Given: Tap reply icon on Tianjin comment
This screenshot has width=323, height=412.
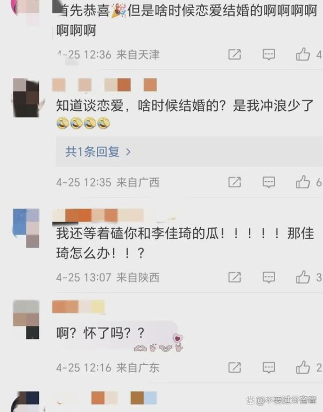Looking at the screenshot, I should point(269,54).
